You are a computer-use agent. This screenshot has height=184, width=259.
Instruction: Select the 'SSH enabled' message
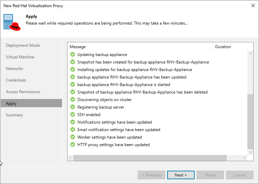(89, 115)
